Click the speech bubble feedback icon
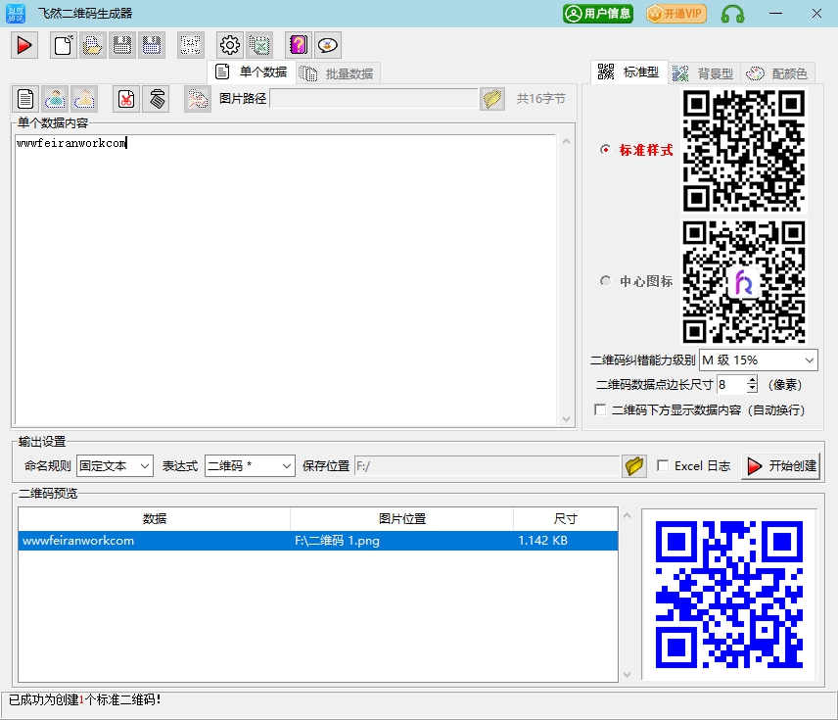This screenshot has width=838, height=720. click(x=328, y=45)
